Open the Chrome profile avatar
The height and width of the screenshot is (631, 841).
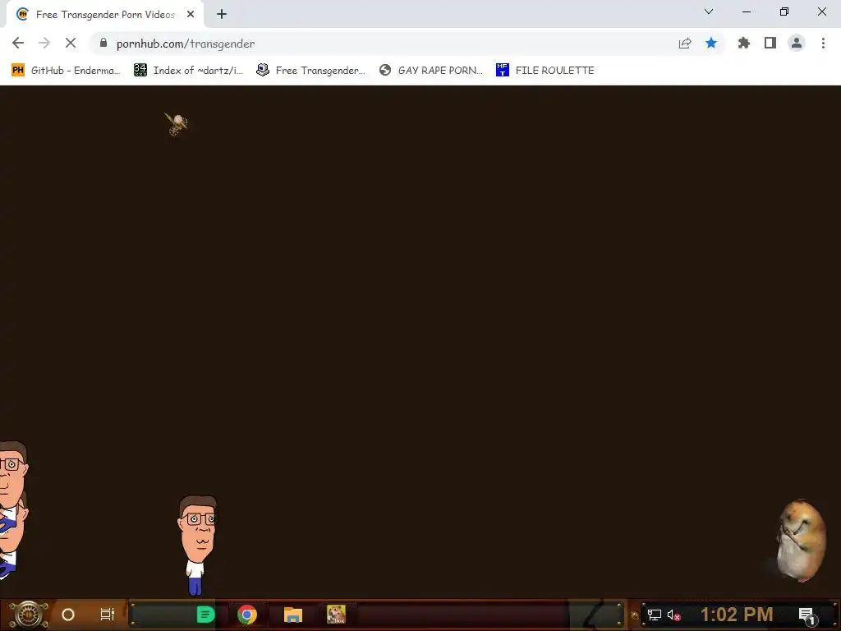click(x=797, y=43)
